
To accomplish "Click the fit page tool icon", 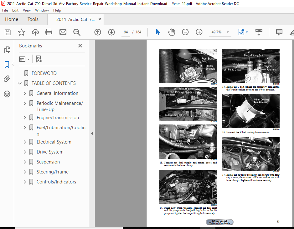I will 241,32.
